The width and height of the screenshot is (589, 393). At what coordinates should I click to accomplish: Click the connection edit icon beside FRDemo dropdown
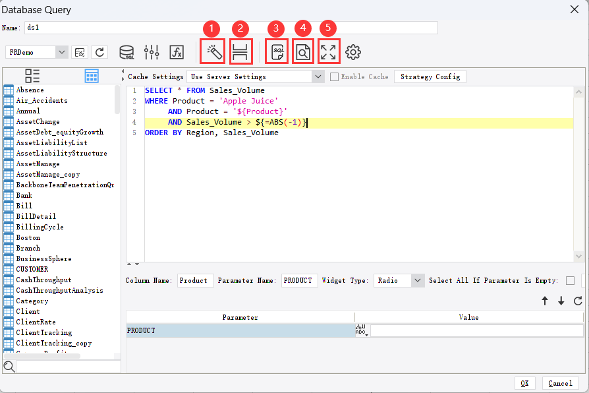point(80,52)
